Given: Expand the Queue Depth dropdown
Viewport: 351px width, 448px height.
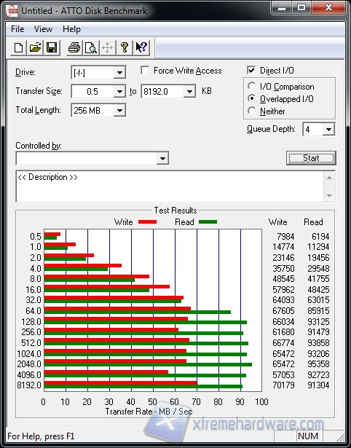Looking at the screenshot, I should (x=328, y=130).
